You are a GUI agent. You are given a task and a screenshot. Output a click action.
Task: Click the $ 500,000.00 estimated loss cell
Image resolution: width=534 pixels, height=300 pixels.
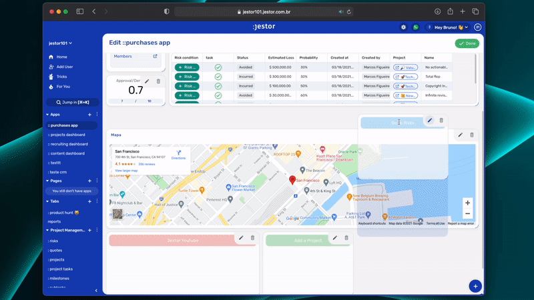coord(280,67)
